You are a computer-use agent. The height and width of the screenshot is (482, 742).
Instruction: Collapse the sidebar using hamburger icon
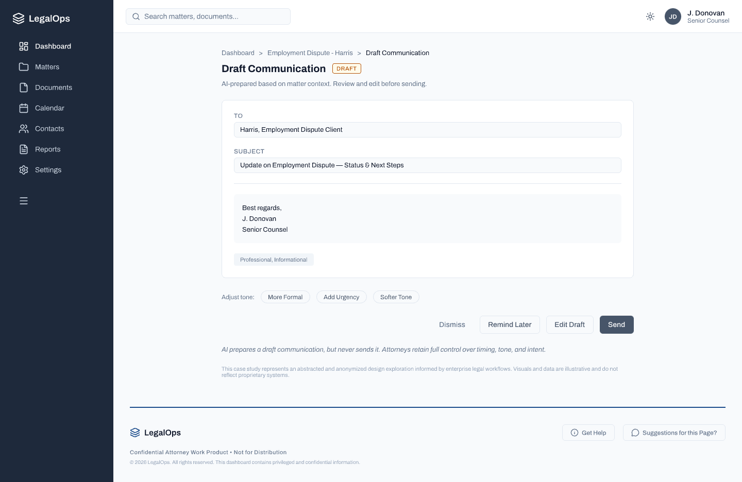24,201
